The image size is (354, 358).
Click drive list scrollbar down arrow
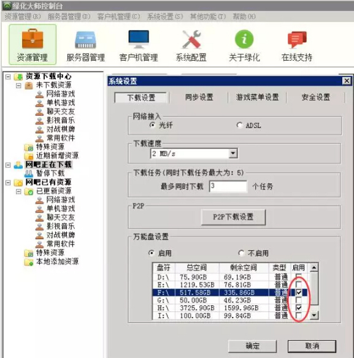point(314,315)
